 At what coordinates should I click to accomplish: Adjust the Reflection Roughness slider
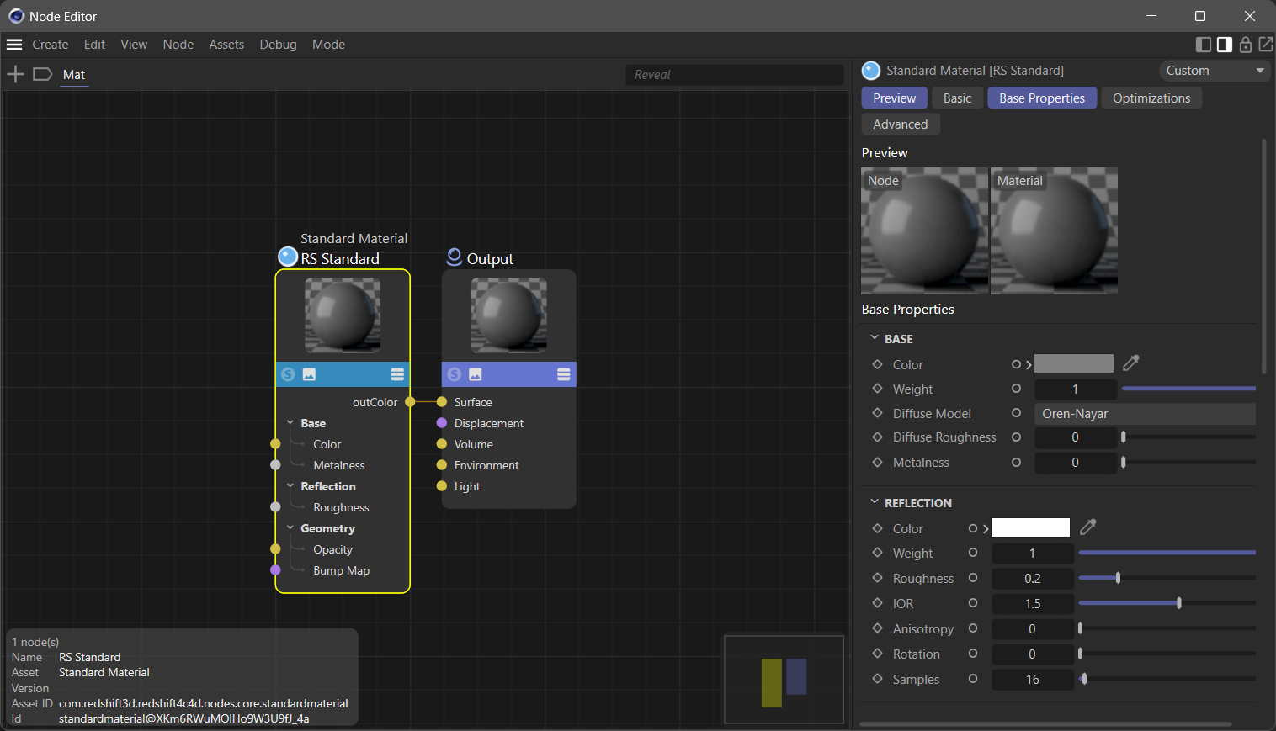pos(1167,578)
